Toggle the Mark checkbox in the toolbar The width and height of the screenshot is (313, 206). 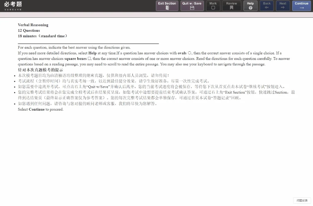point(213,6)
